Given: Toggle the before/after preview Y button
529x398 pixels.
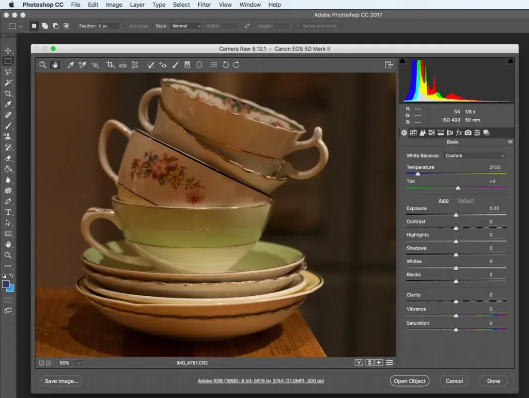Looking at the screenshot, I should (359, 363).
